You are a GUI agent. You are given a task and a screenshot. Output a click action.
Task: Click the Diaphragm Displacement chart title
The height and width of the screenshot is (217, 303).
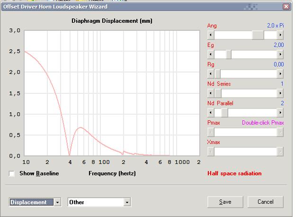pyautogui.click(x=112, y=21)
